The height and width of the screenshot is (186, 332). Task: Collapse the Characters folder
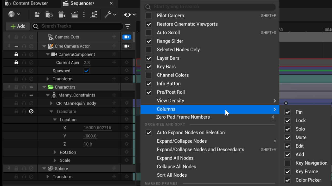coord(44,87)
